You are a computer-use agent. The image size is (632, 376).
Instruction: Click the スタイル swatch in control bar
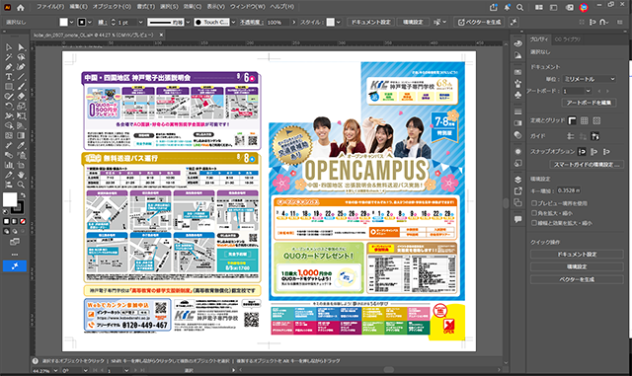click(x=330, y=22)
